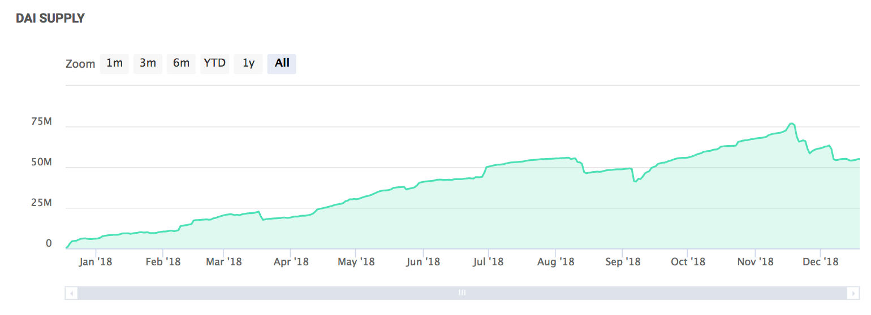Select the 6m zoom range button

tap(181, 63)
